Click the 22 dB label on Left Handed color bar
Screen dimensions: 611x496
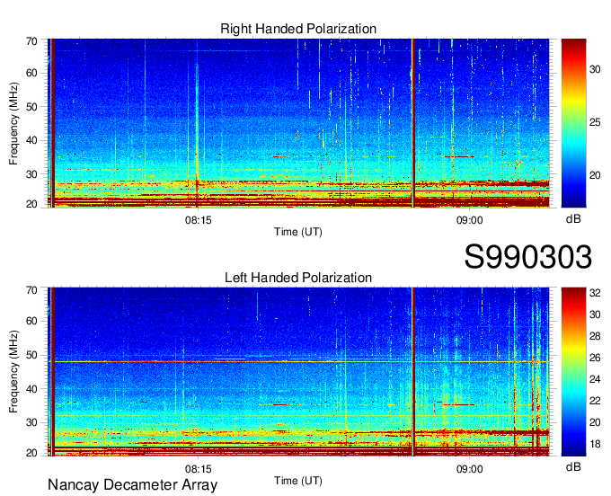(595, 401)
